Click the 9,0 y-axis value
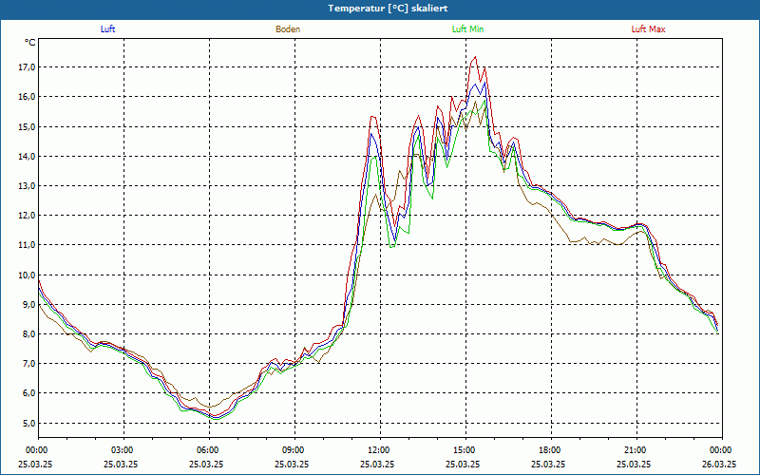The height and width of the screenshot is (475, 760). [28, 305]
